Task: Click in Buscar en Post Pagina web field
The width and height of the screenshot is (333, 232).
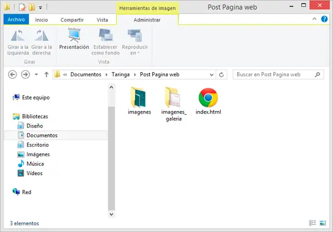Action: click(278, 74)
